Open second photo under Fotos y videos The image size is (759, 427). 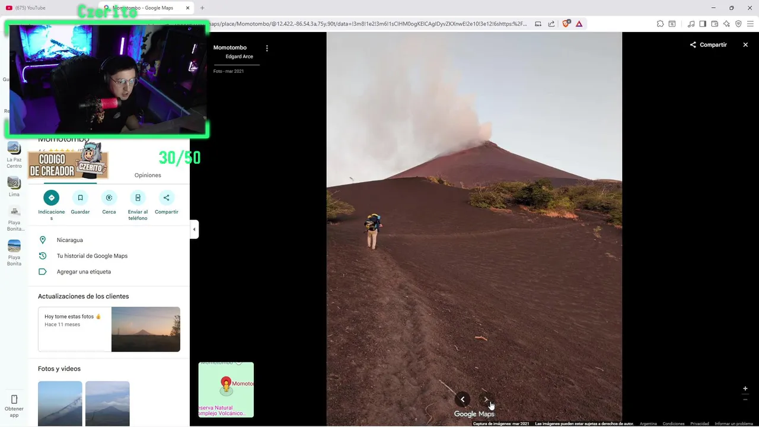point(107,404)
